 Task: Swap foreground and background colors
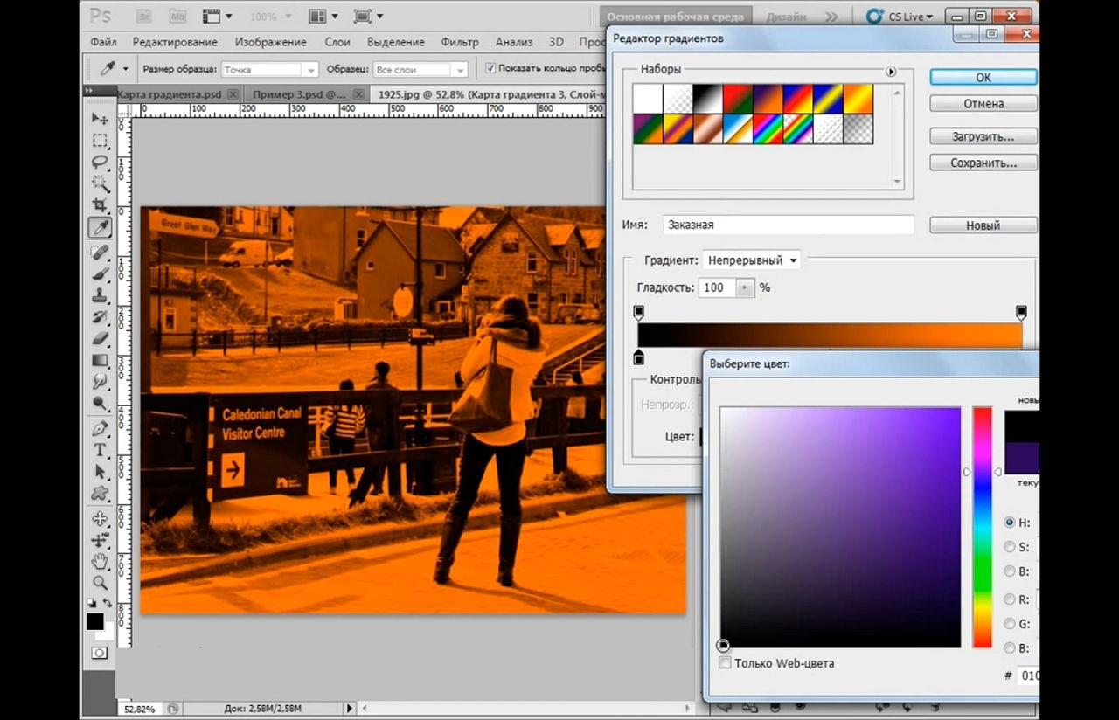108,603
